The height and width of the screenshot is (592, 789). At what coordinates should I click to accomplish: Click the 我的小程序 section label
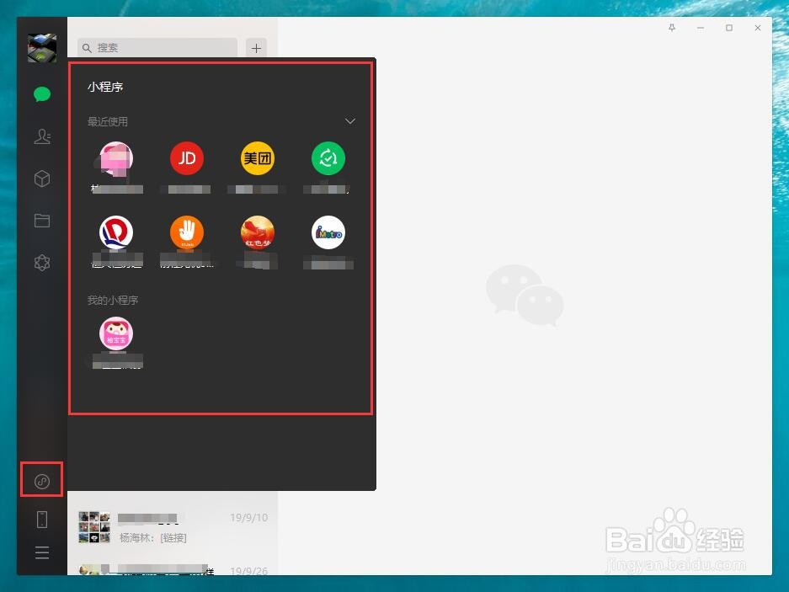click(x=113, y=301)
